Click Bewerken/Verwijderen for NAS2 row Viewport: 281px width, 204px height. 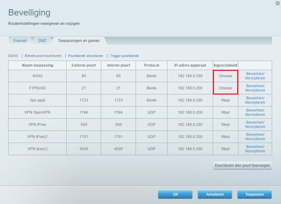pos(255,76)
